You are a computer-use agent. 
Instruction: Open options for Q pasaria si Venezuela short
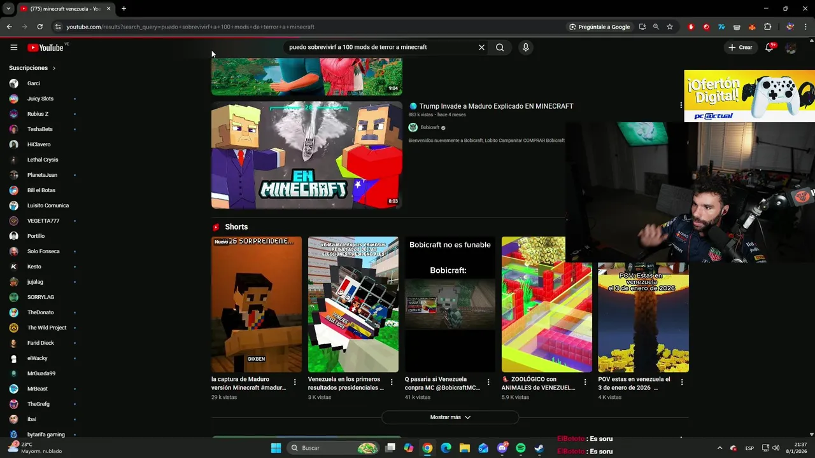488,382
